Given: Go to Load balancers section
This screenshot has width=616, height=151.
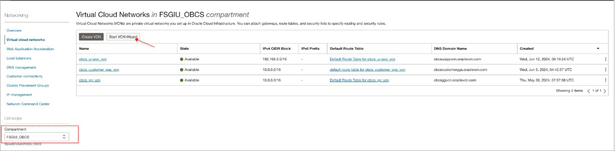Looking at the screenshot, I should pos(19,58).
